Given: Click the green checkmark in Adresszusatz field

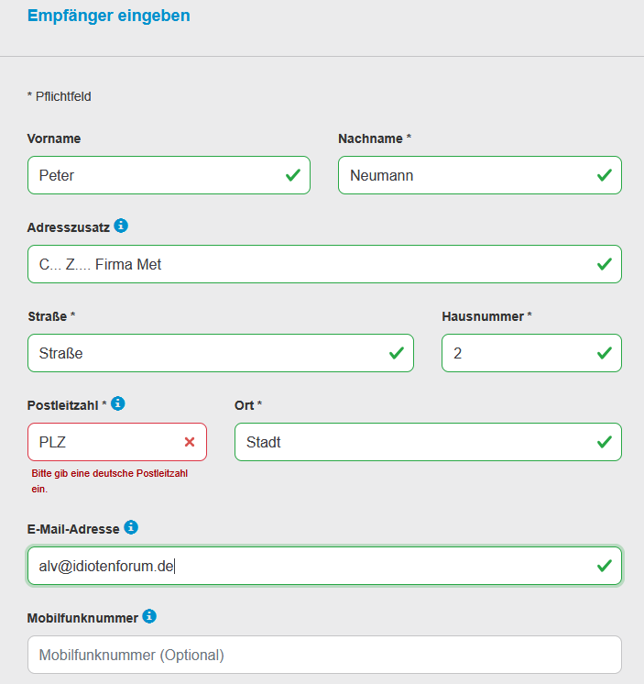Looking at the screenshot, I should tap(605, 264).
